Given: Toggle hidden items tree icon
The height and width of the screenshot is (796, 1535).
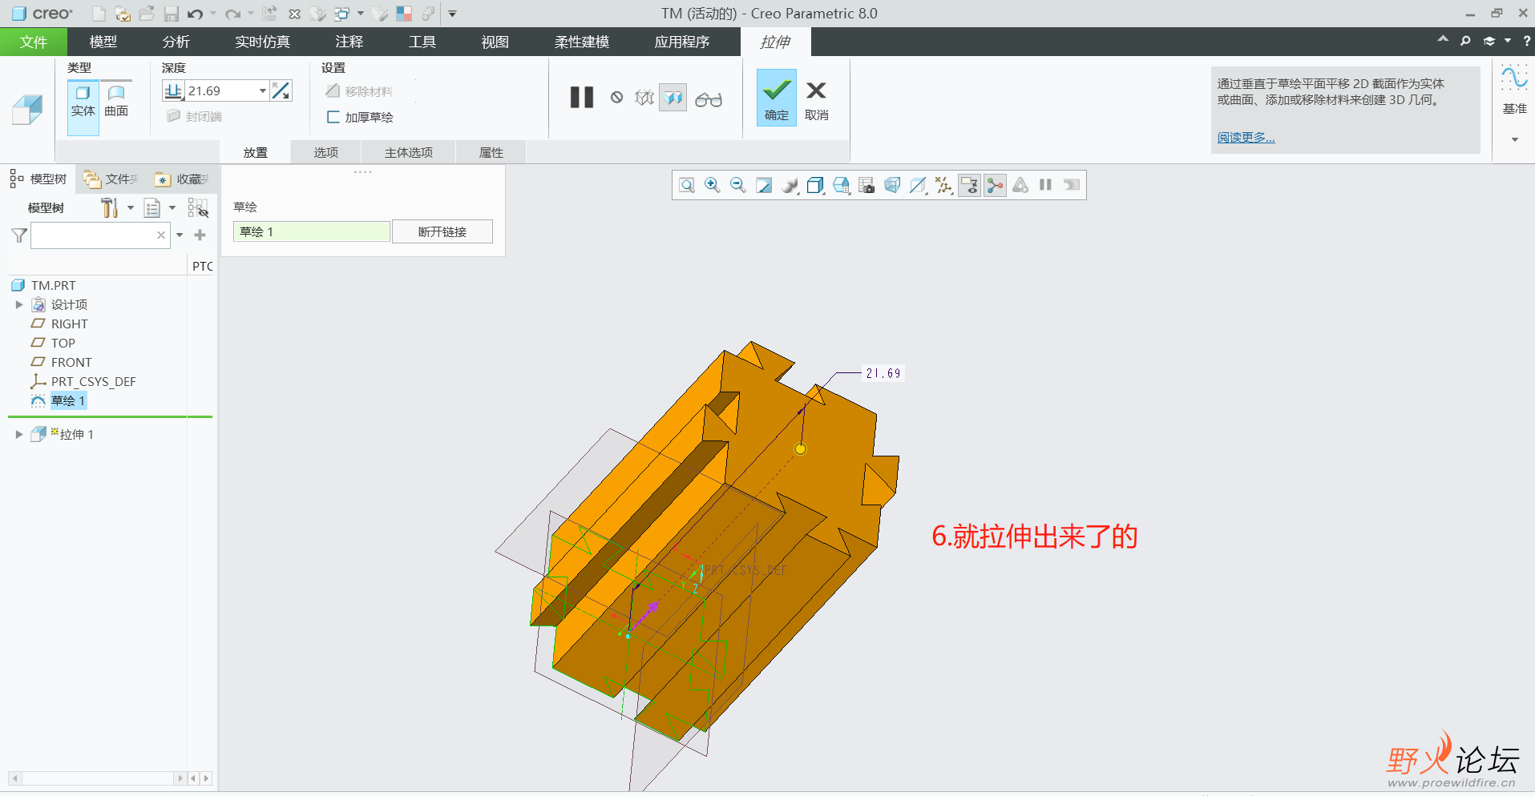Looking at the screenshot, I should 198,208.
